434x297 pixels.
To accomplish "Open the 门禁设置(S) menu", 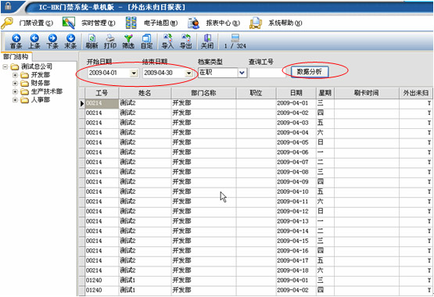I will coord(36,23).
